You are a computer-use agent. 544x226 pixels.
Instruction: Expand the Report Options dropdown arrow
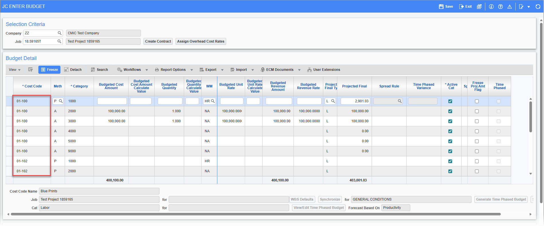pyautogui.click(x=192, y=70)
